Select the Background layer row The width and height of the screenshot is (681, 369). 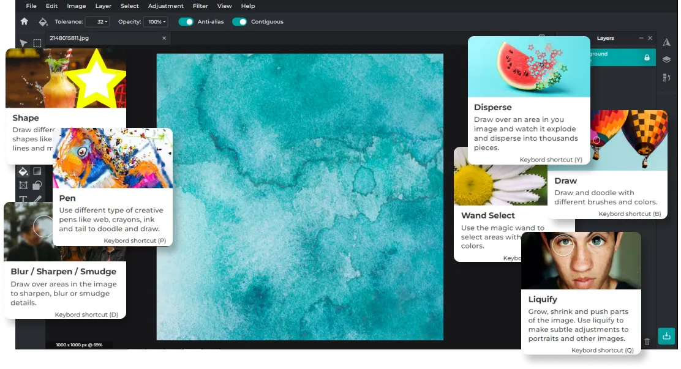(623, 58)
